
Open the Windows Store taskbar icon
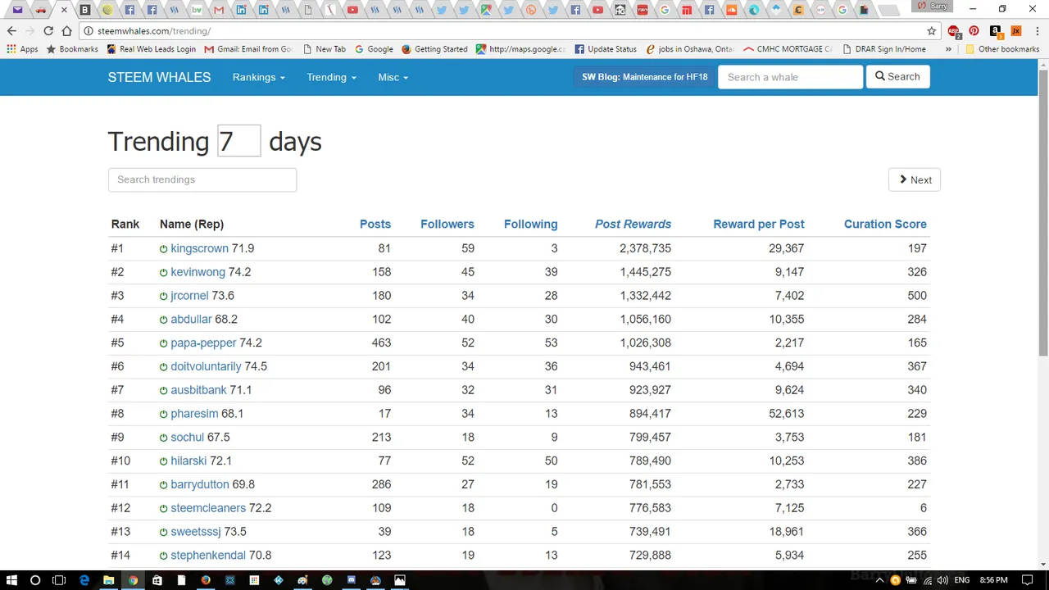(157, 580)
